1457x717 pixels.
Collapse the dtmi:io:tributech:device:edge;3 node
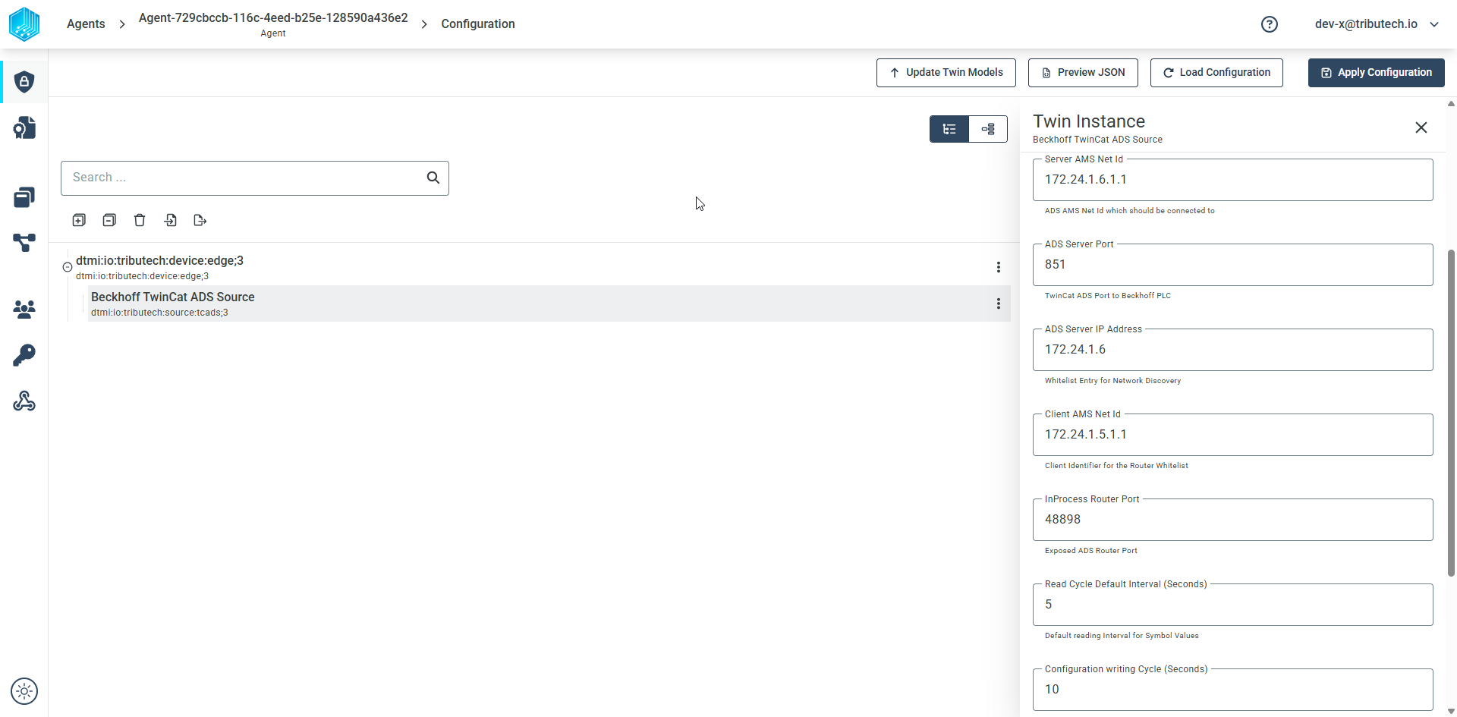click(68, 267)
